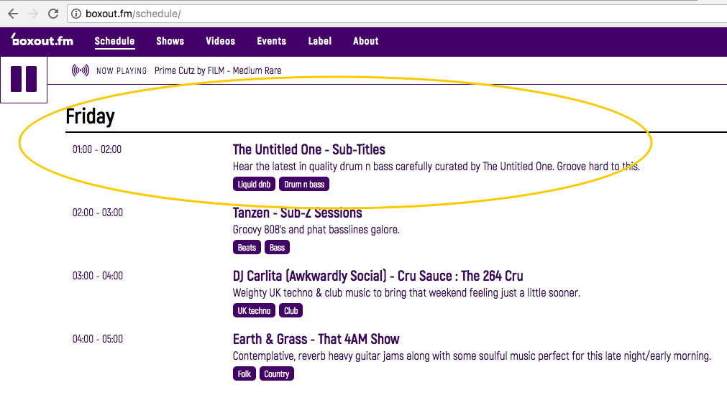This screenshot has height=395, width=727.
Task: Go back with the browser back arrow
Action: coord(13,14)
